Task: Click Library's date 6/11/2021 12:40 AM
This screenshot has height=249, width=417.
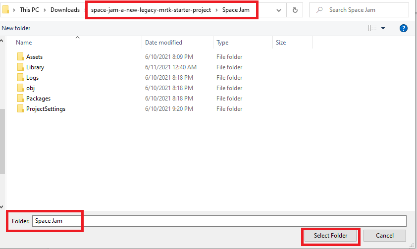Action: (x=171, y=67)
